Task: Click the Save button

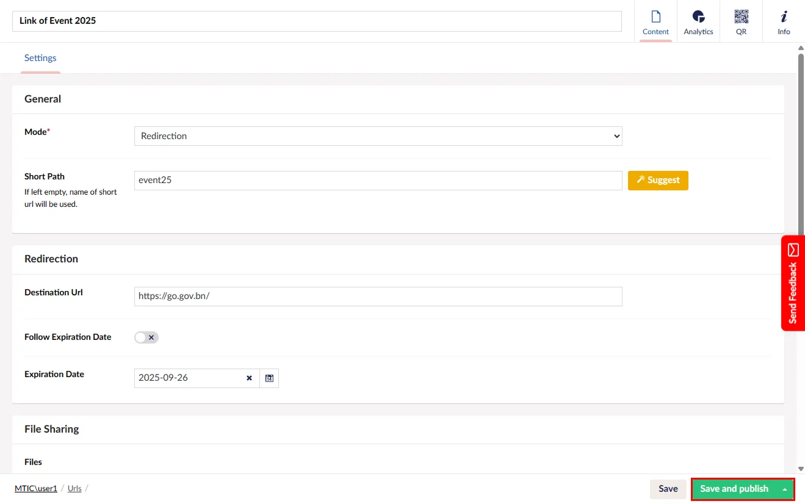Action: point(668,489)
